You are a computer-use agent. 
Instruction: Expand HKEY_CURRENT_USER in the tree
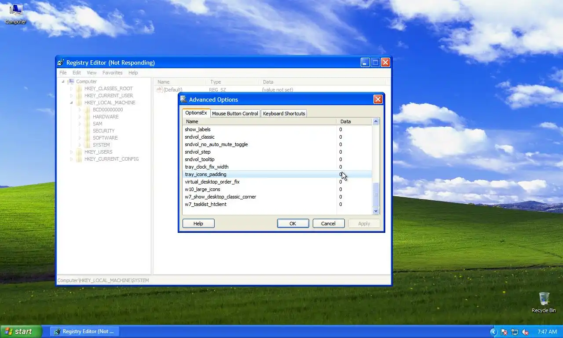[x=71, y=96]
